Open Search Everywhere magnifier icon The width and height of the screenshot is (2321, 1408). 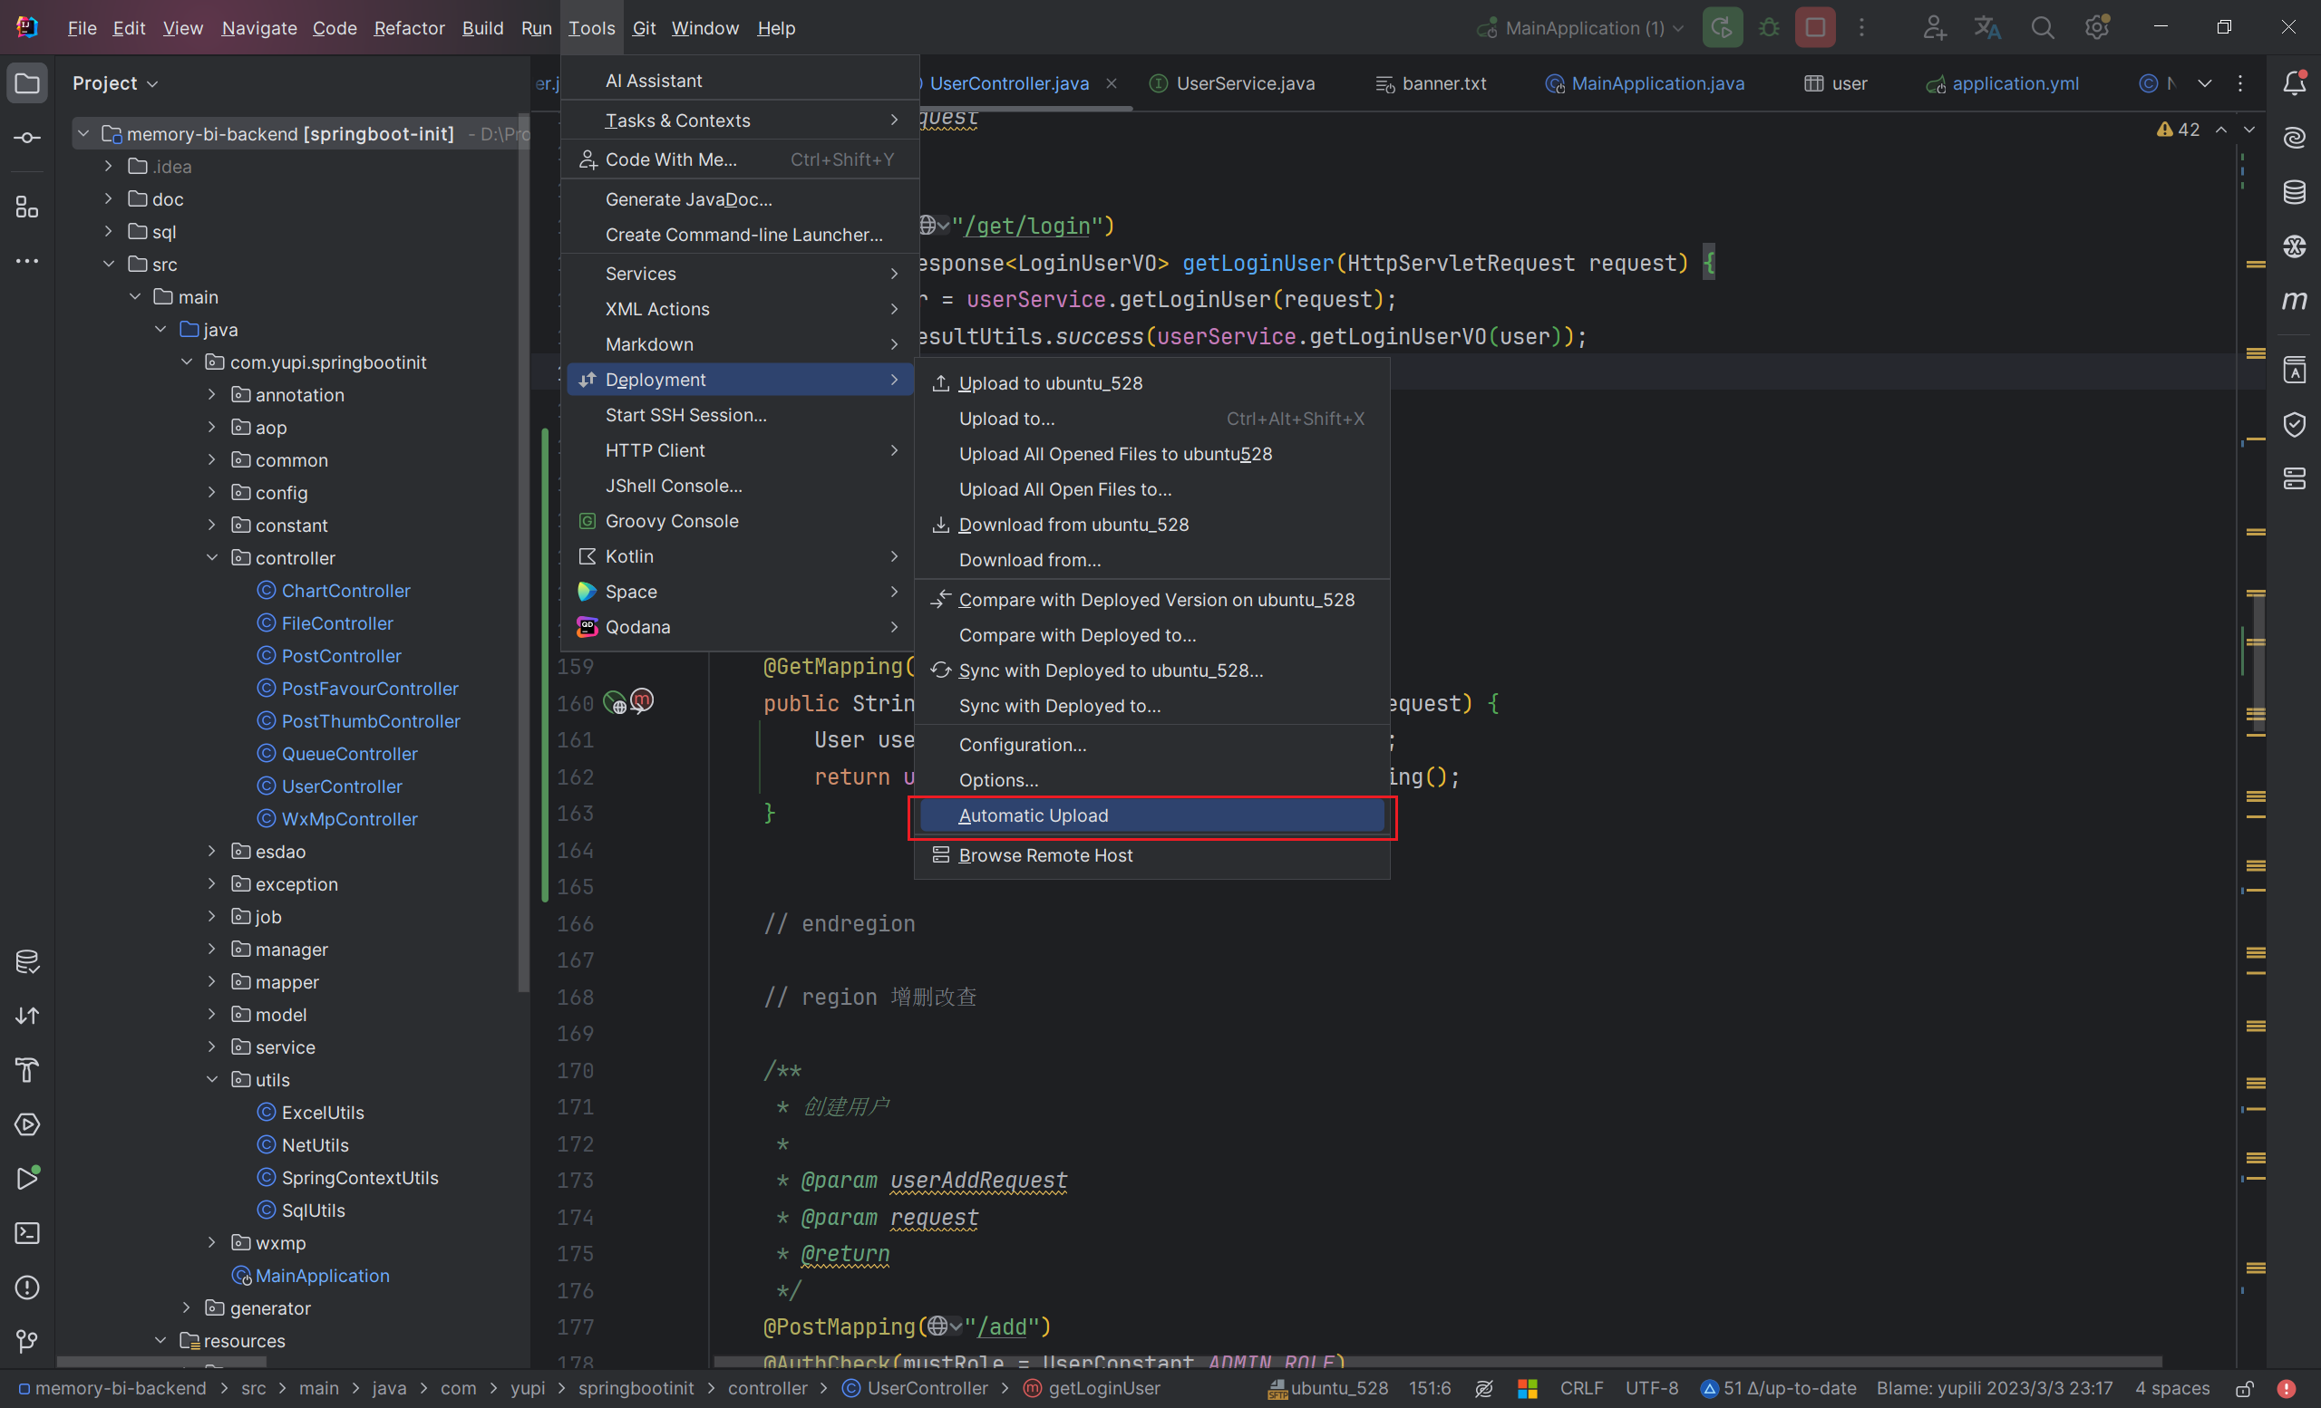(x=2041, y=27)
